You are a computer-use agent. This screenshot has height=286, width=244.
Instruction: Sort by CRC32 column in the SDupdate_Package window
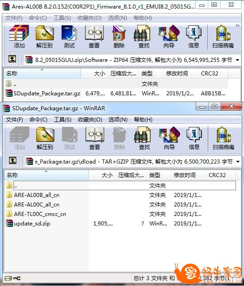[220, 175]
